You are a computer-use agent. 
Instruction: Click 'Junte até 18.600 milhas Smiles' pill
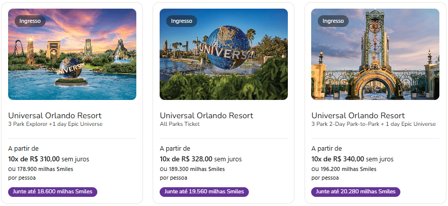point(53,192)
